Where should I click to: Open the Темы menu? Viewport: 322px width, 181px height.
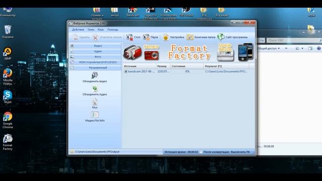91,30
